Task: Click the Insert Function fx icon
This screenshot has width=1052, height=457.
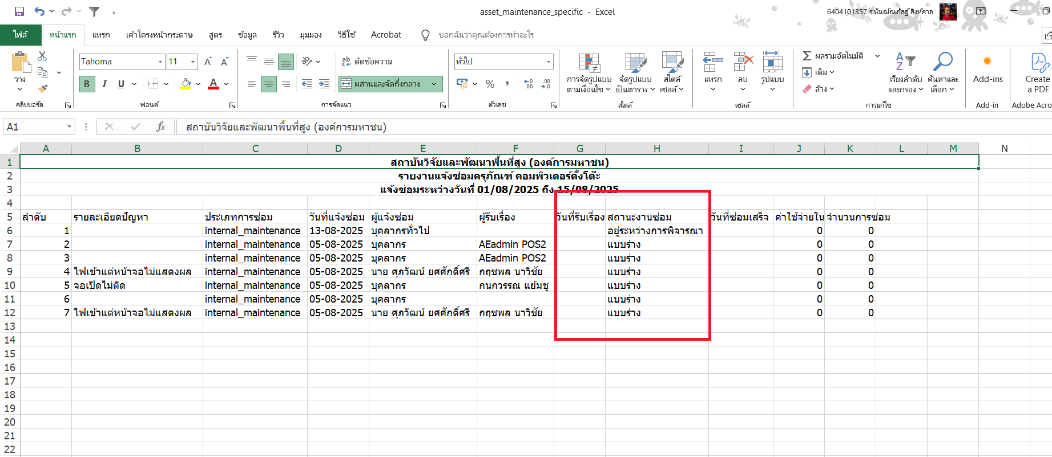Action: pyautogui.click(x=160, y=127)
